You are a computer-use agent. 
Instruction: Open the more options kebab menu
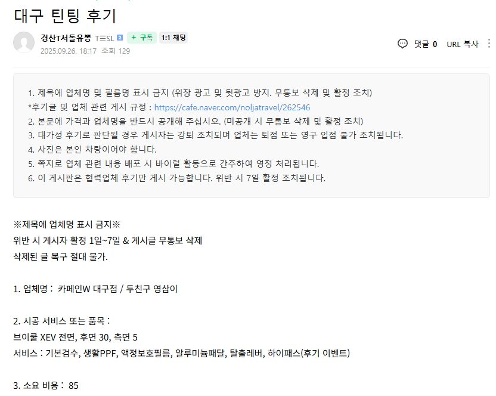[490, 44]
